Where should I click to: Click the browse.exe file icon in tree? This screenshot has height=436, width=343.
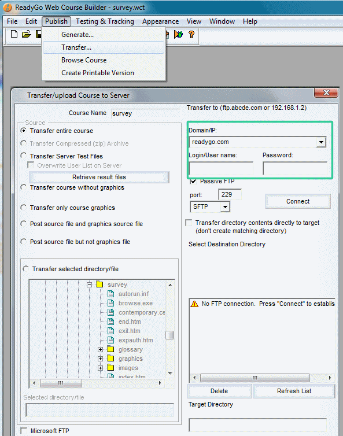click(110, 303)
